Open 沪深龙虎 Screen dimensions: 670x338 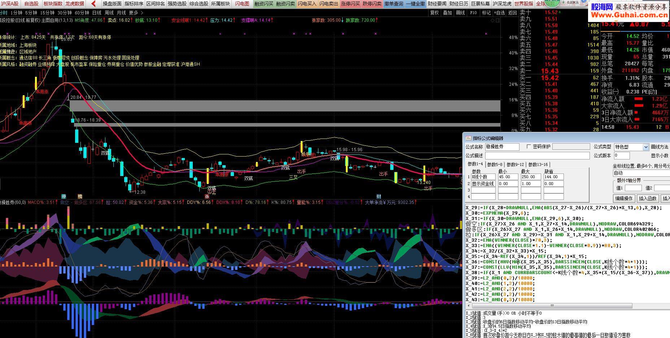502,4
